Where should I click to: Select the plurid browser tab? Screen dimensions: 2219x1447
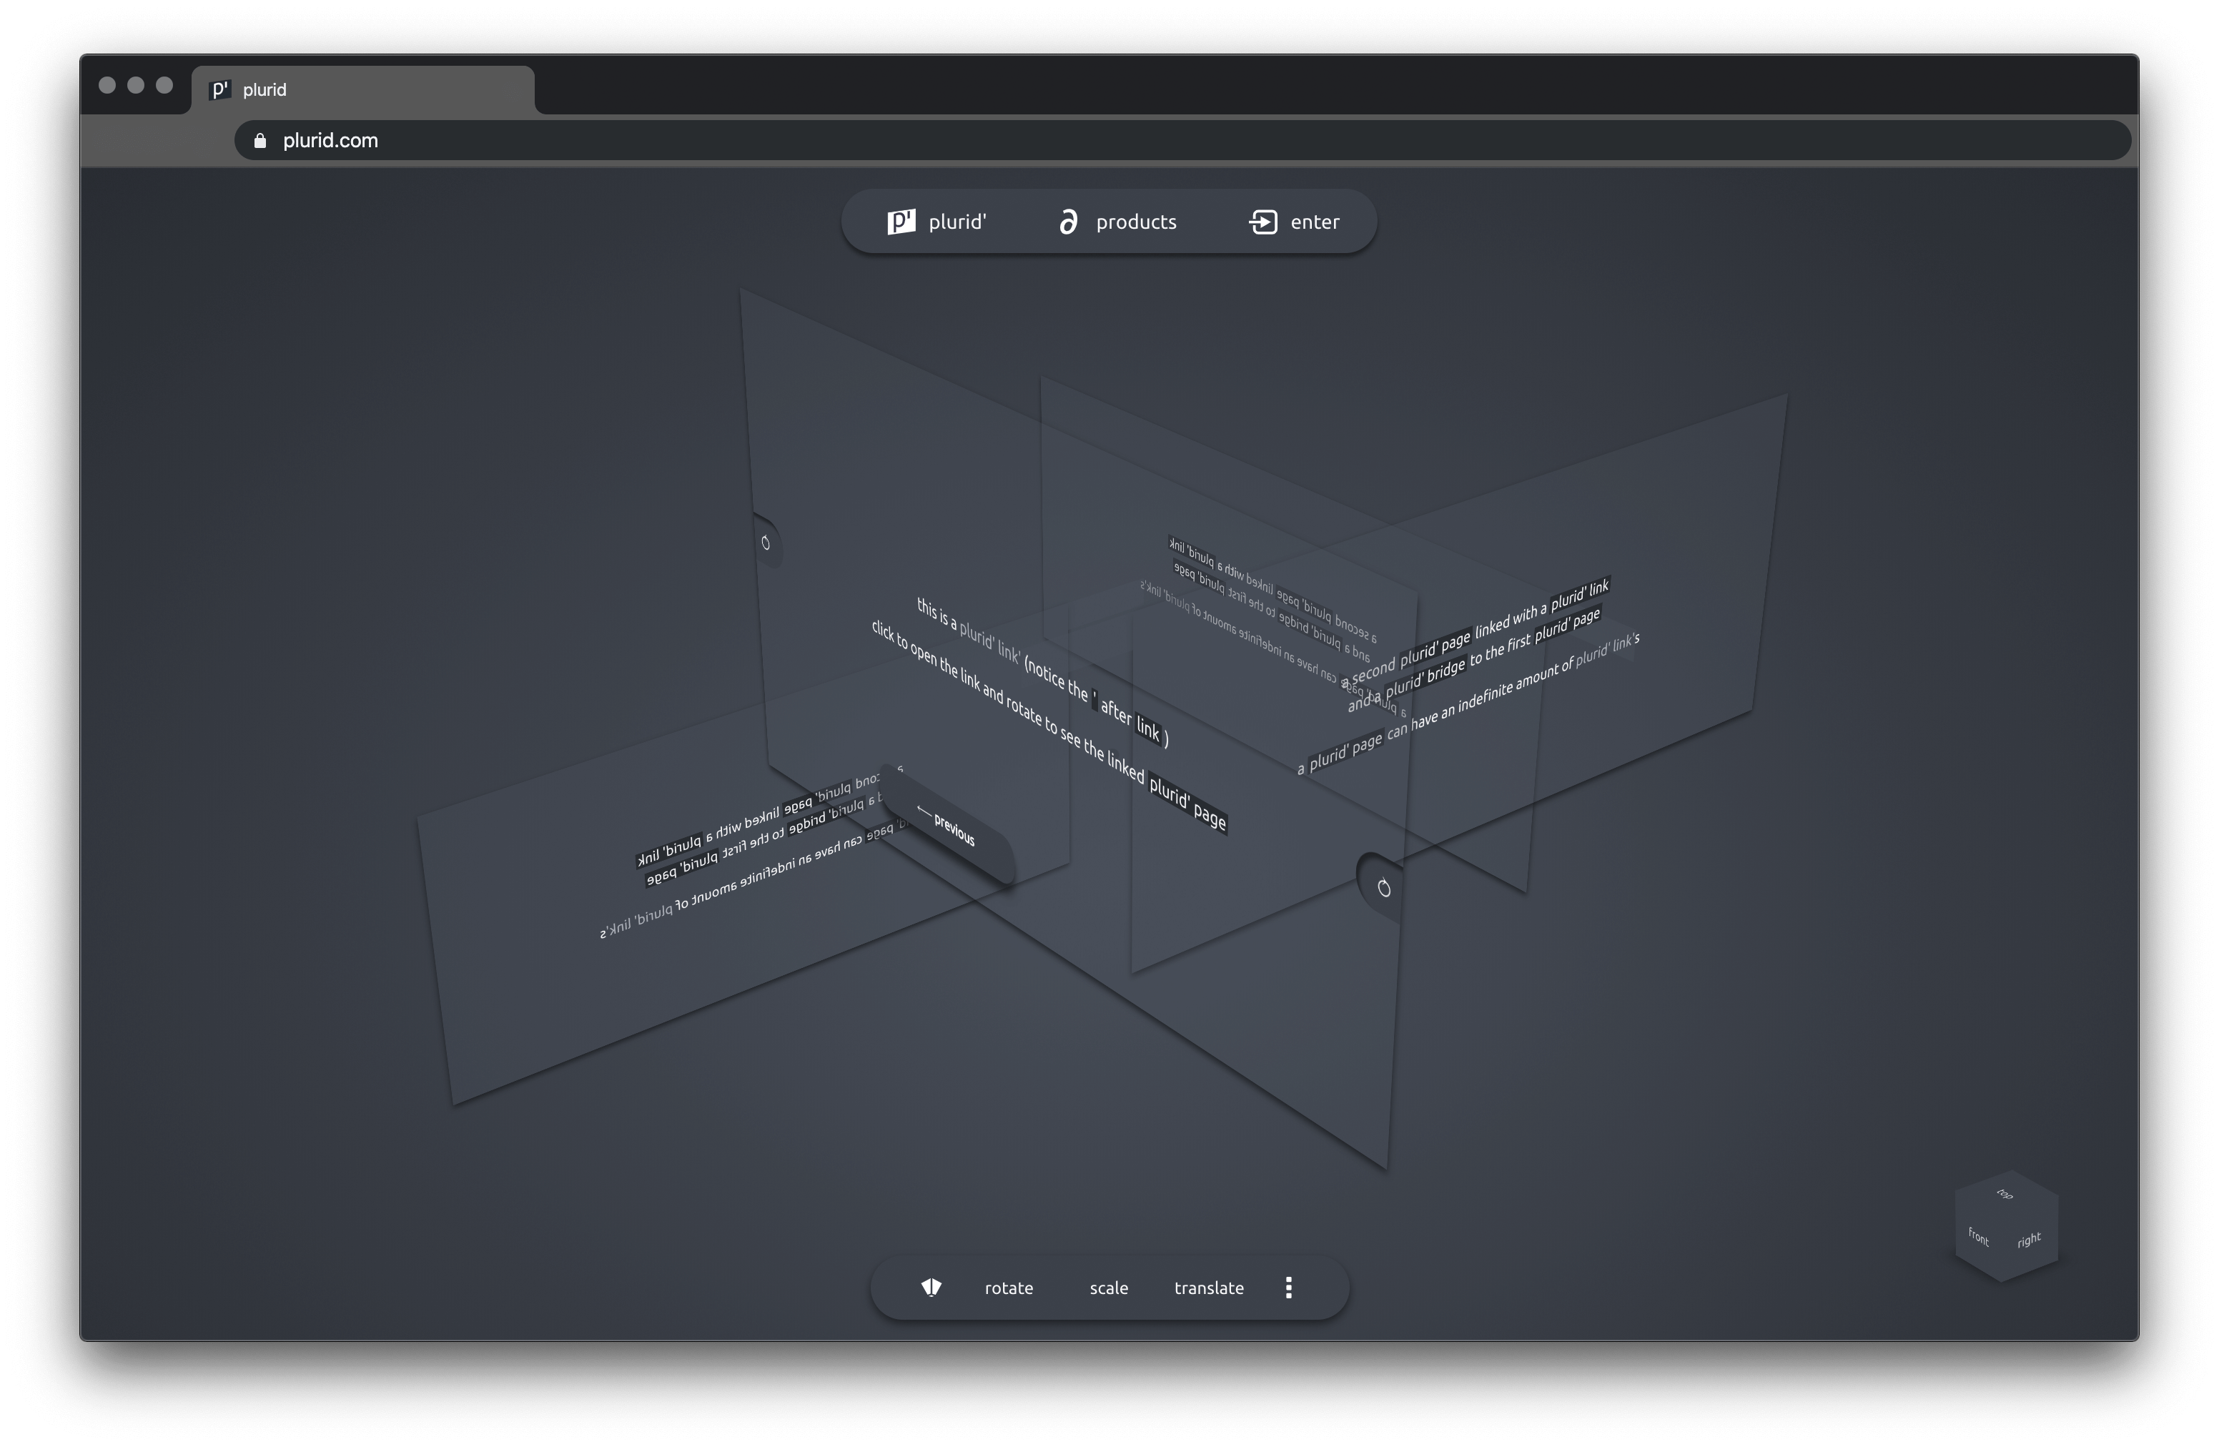point(364,89)
